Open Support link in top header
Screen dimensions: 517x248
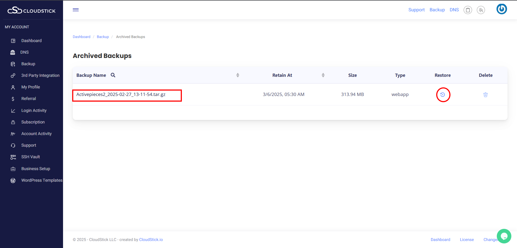pos(416,10)
